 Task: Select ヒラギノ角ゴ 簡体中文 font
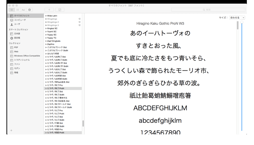[57, 98]
